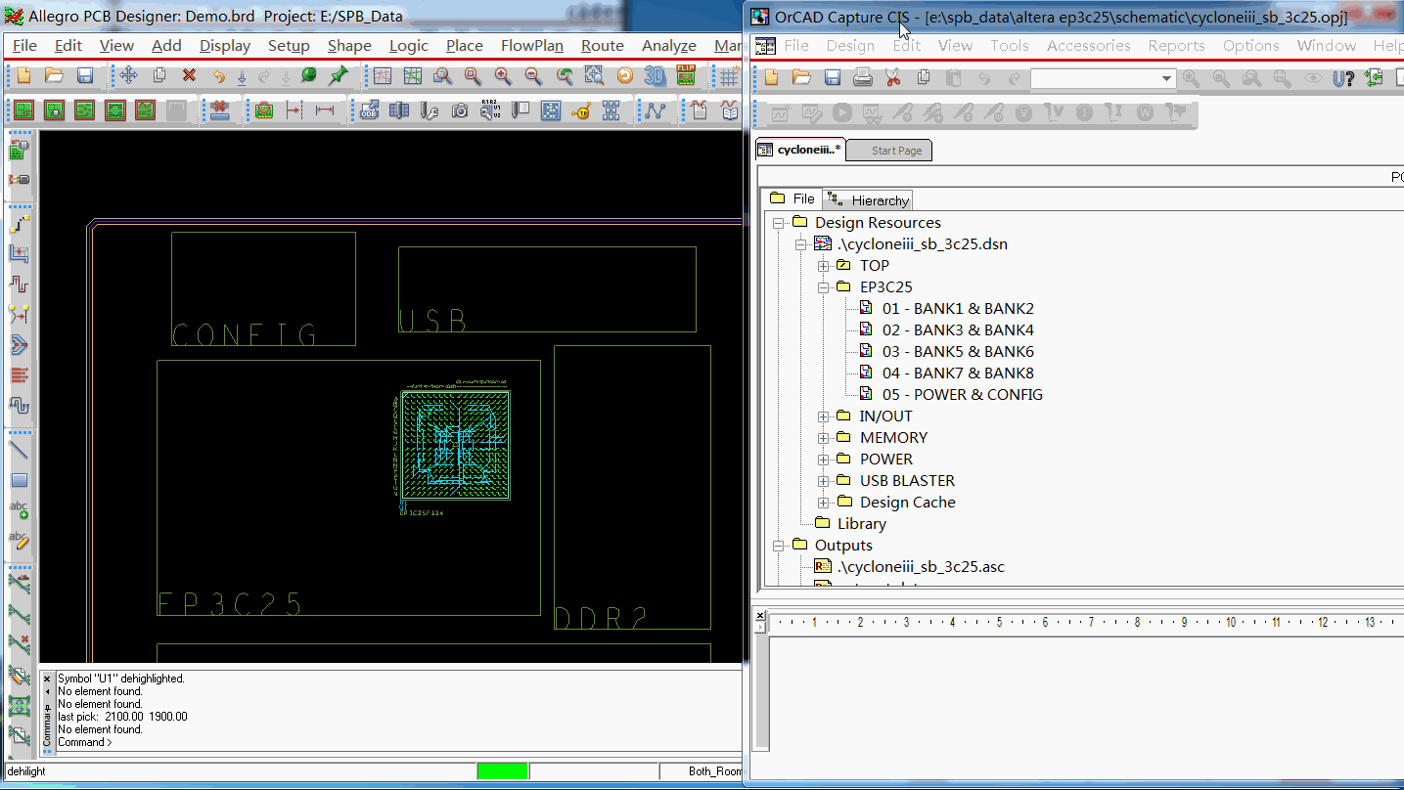Expand the POWER folder
The height and width of the screenshot is (790, 1404).
824,460
